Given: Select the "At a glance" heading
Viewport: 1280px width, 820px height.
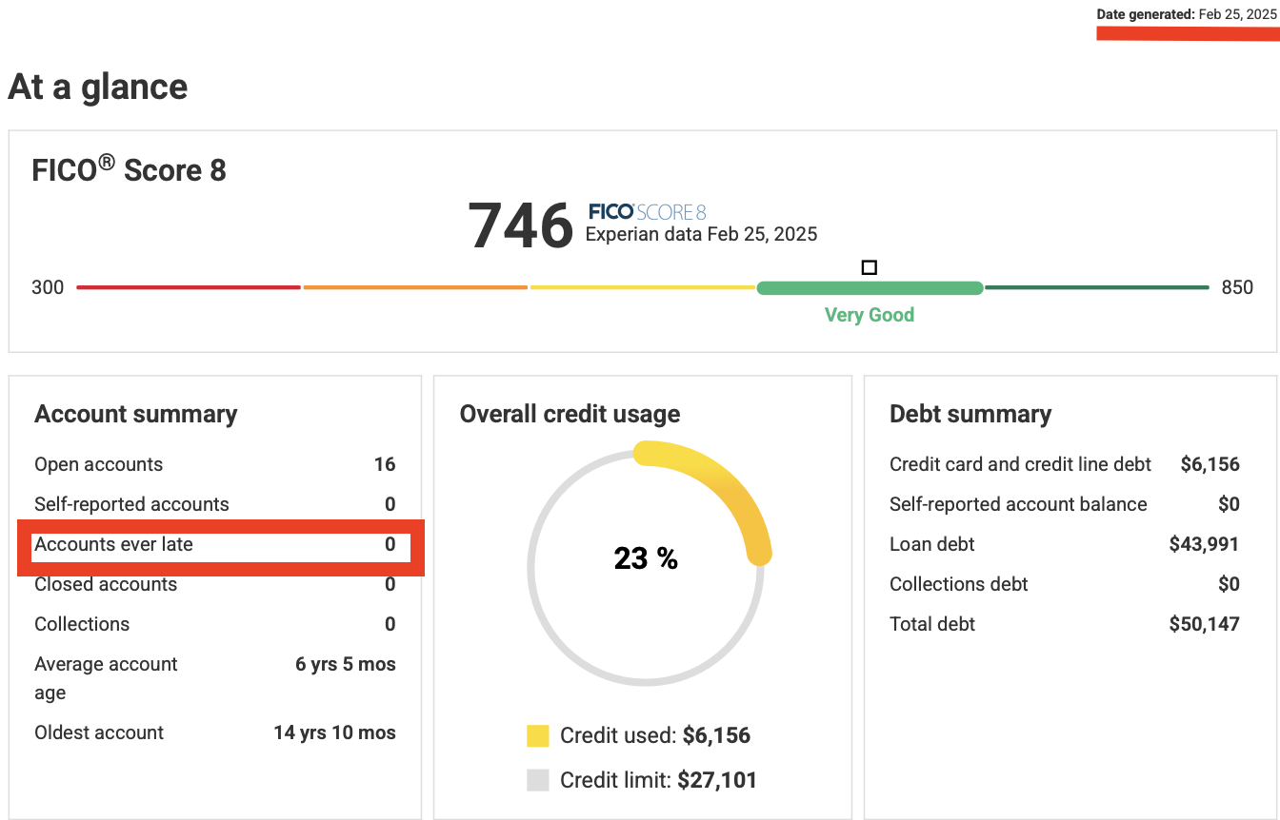Looking at the screenshot, I should click(98, 87).
